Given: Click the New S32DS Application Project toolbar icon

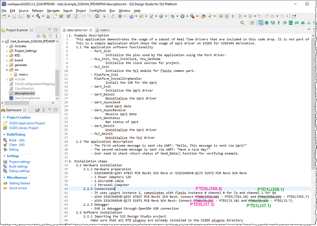Looking at the screenshot, I should tap(55, 17).
